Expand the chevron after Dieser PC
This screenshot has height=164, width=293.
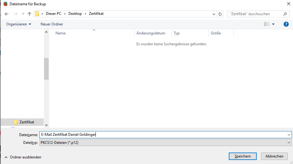pyautogui.click(x=65, y=14)
